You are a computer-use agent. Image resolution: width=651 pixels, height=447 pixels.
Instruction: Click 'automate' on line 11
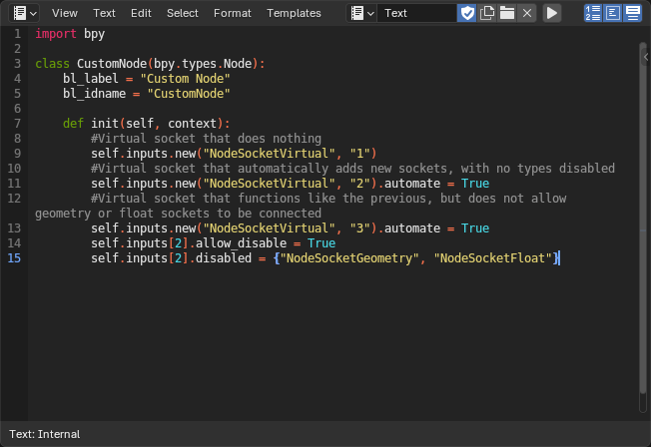[412, 183]
